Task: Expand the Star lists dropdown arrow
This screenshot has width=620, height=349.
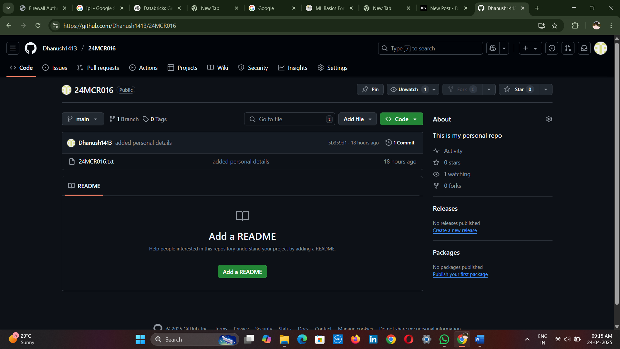Action: [x=546, y=90]
